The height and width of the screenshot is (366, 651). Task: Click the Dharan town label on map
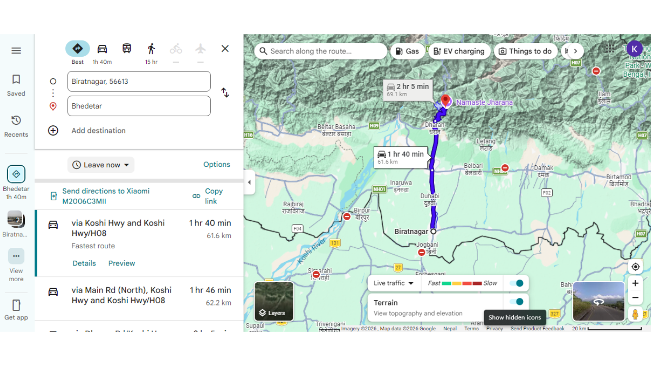point(435,128)
